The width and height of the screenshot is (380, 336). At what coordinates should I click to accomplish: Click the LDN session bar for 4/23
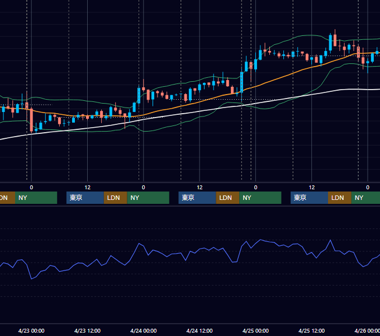point(115,198)
